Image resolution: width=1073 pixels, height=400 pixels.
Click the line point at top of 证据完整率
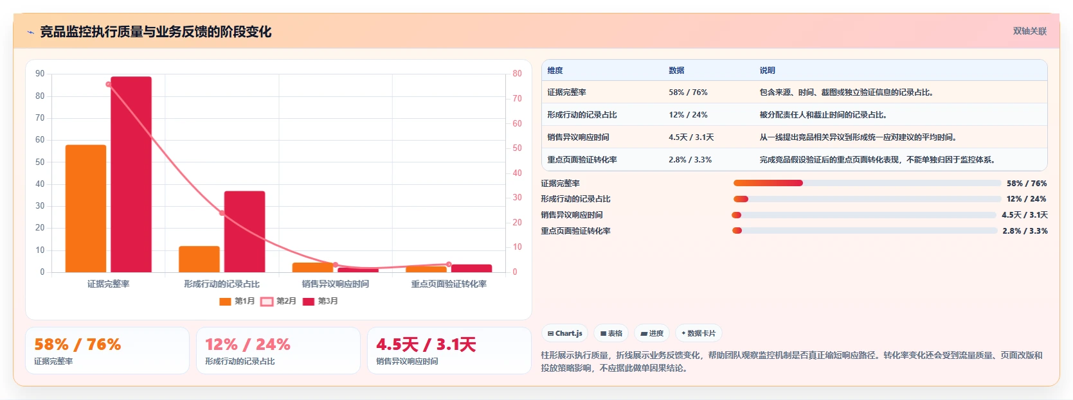[108, 84]
